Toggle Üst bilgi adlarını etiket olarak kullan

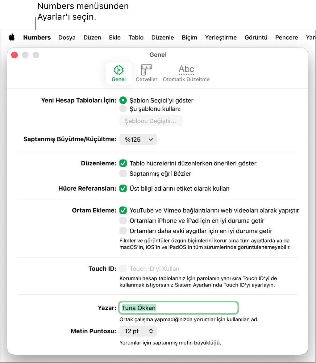[123, 188]
